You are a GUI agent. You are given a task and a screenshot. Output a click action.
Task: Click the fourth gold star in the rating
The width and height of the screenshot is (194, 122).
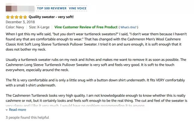21,17
